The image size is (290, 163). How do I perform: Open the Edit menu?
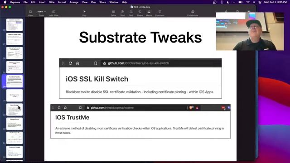[33, 2]
